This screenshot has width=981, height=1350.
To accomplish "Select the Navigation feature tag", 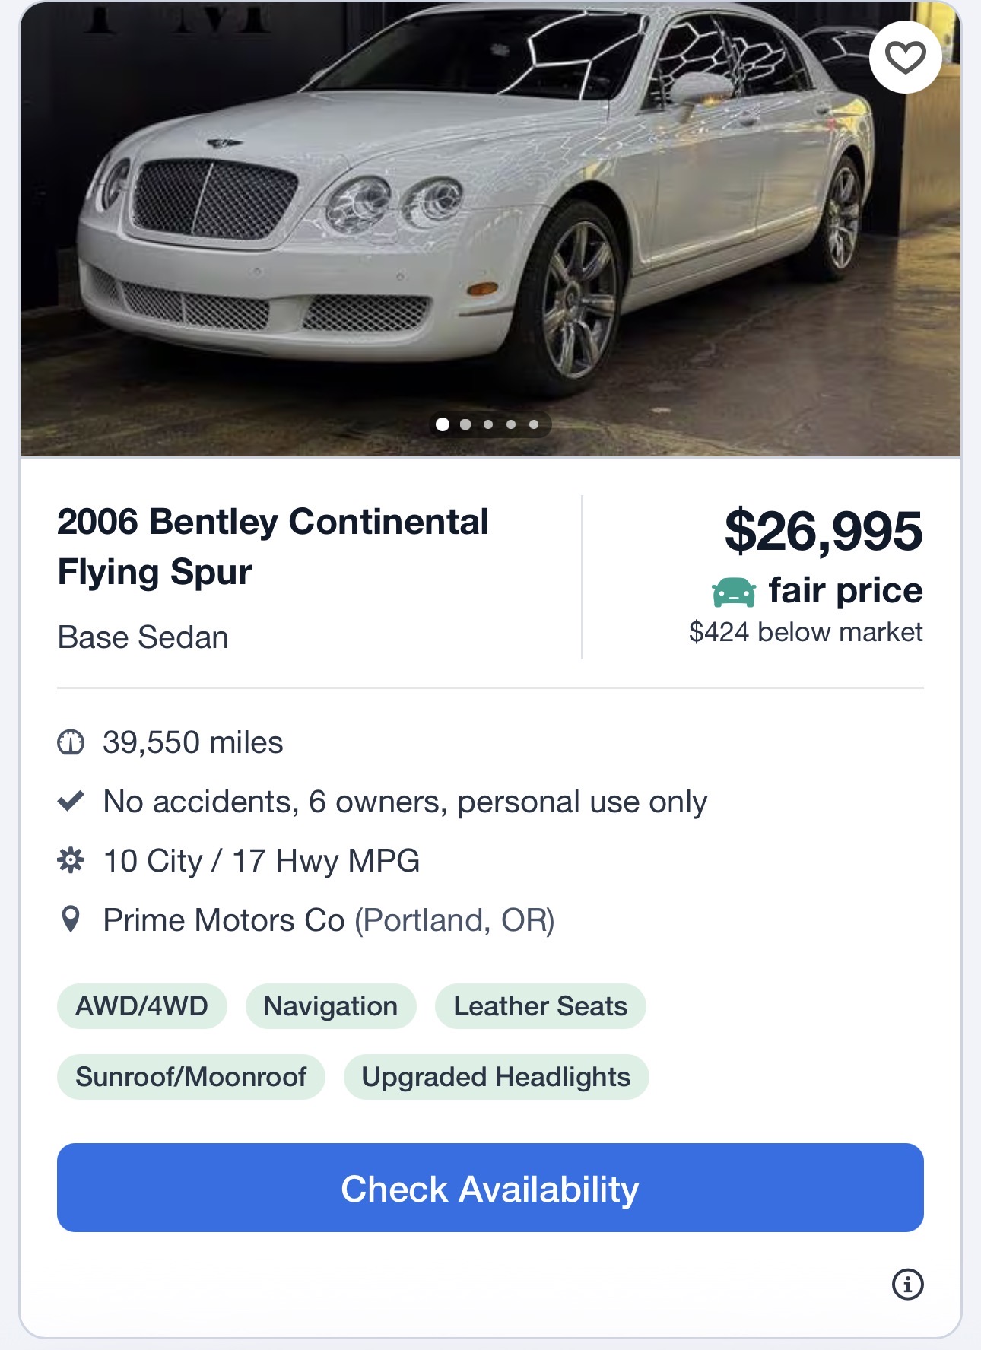I will point(330,1006).
